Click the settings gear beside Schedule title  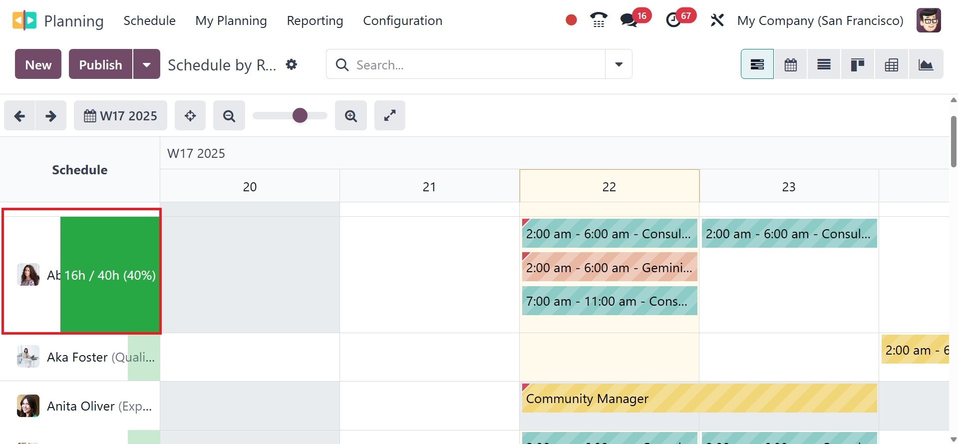pos(292,64)
